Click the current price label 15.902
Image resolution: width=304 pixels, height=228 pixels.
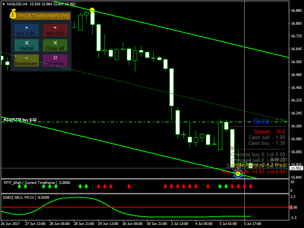tap(296, 168)
